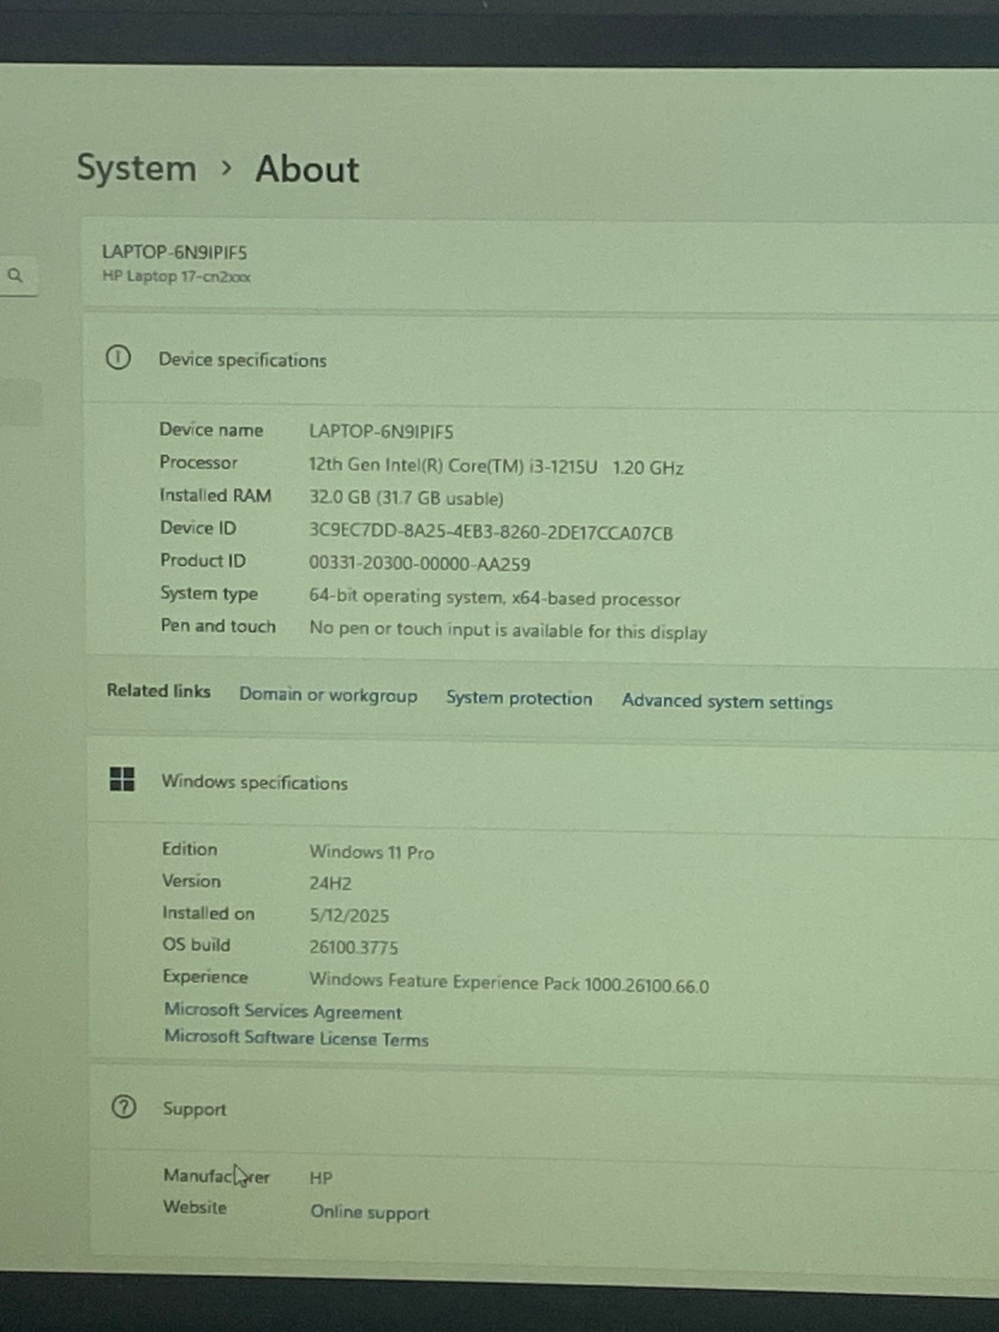Click the Windows logo icon beside Windows specifications
This screenshot has width=999, height=1332.
[122, 779]
